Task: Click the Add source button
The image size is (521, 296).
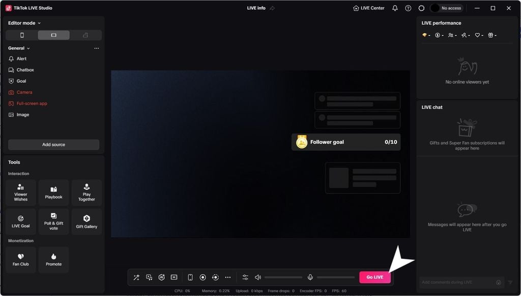Action: pyautogui.click(x=53, y=145)
